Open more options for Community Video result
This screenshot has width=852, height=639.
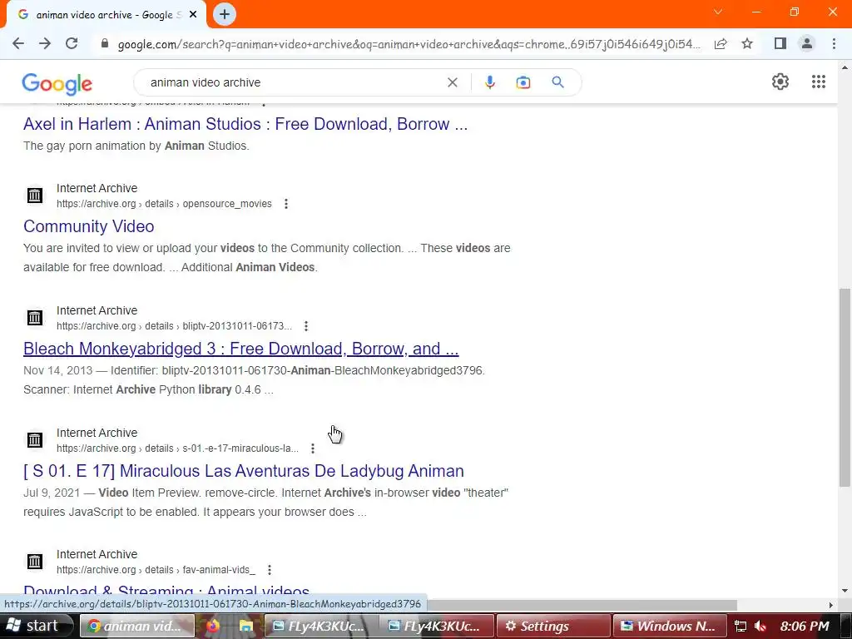pyautogui.click(x=286, y=204)
